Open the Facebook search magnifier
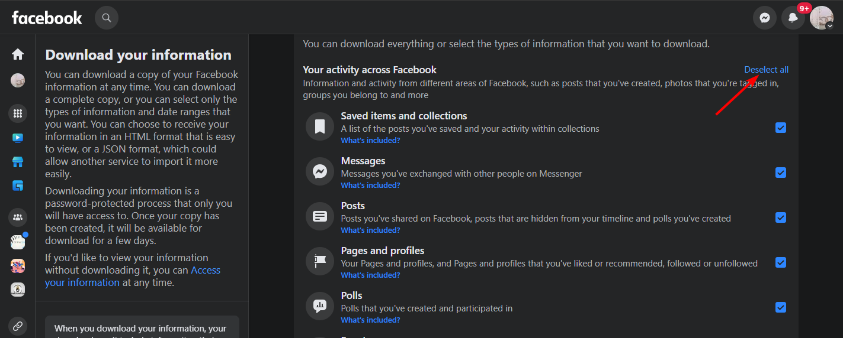 point(107,18)
